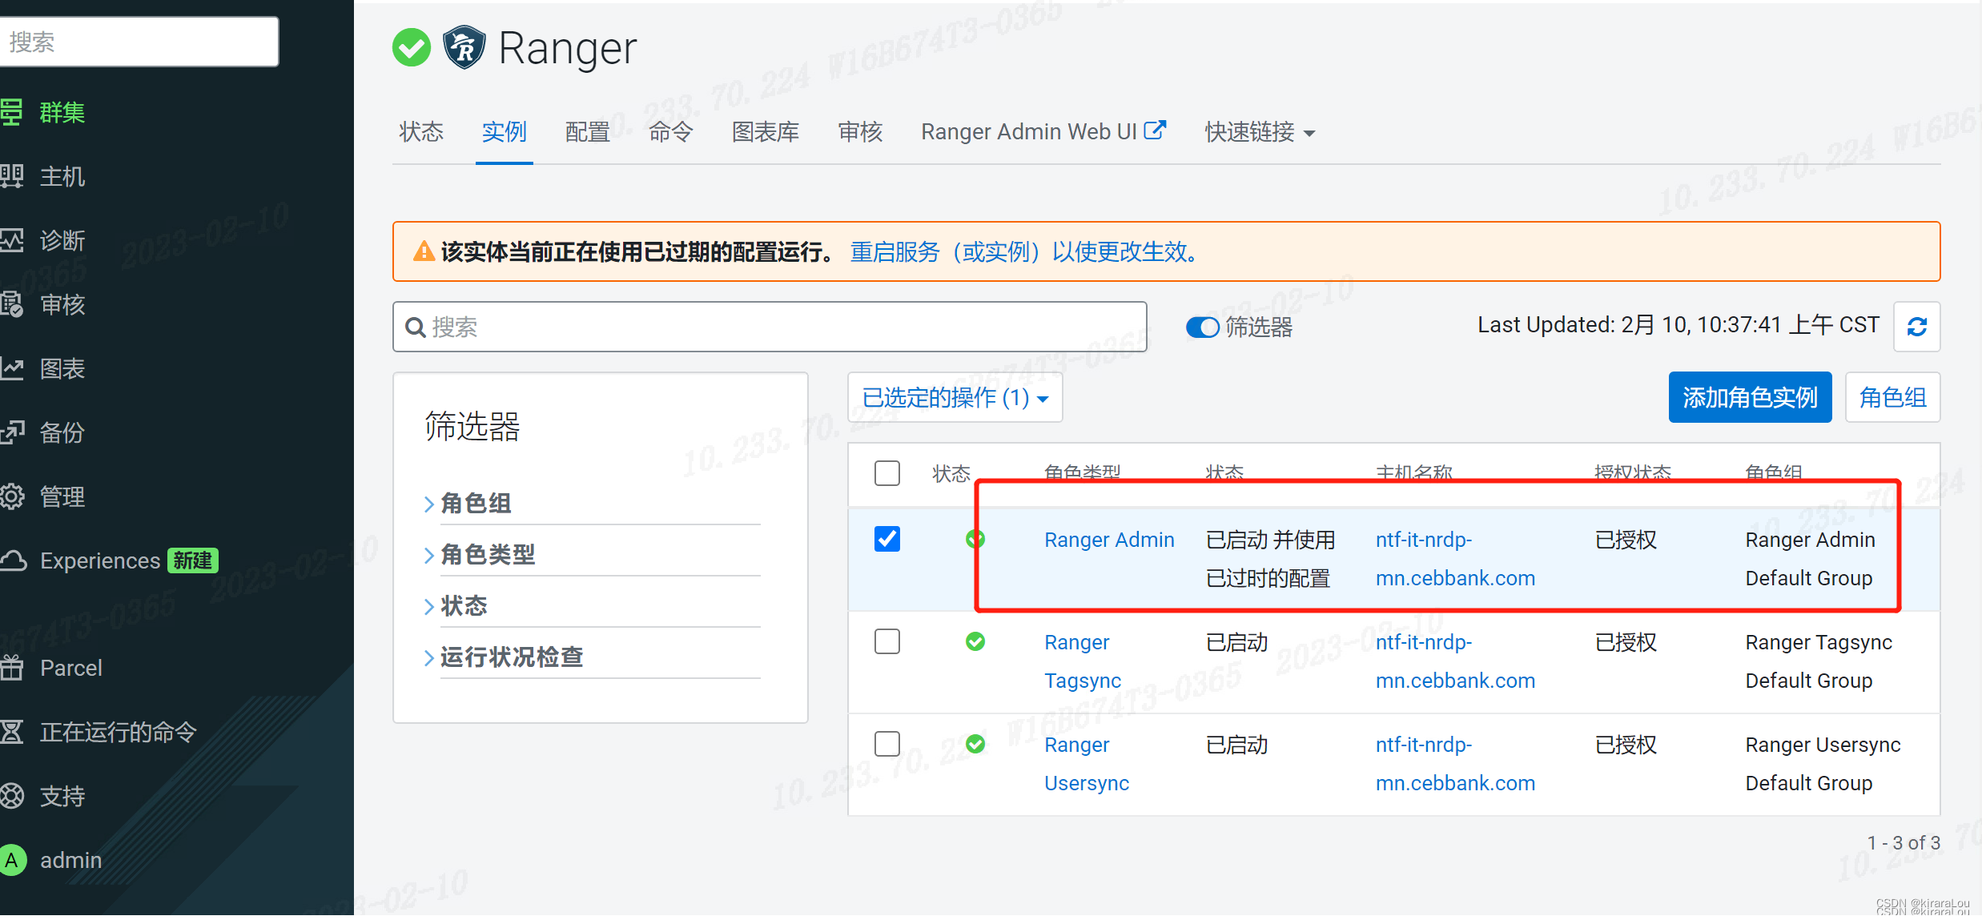Focus the sidebar 搜索 input field
The width and height of the screenshot is (1982, 924).
tap(139, 42)
